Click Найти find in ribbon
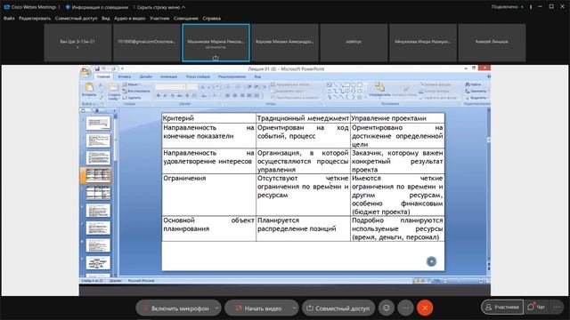The width and height of the screenshot is (570, 320). (x=473, y=84)
